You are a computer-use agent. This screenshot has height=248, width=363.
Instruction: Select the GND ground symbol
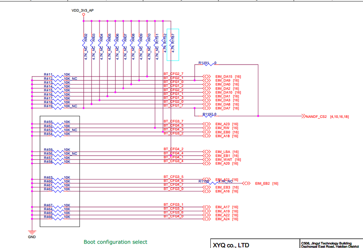[32, 232]
